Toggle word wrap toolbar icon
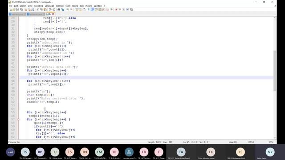Screen dimensions: 285x160 coord(85,9)
